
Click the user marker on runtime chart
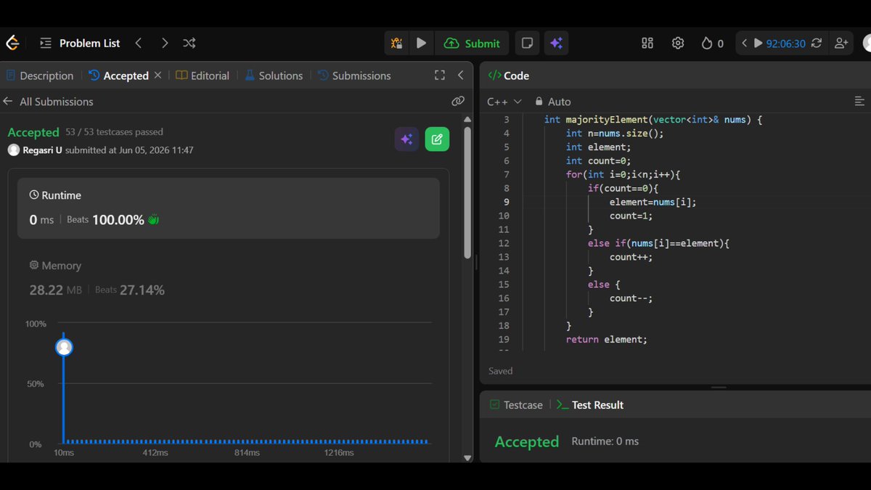tap(64, 348)
